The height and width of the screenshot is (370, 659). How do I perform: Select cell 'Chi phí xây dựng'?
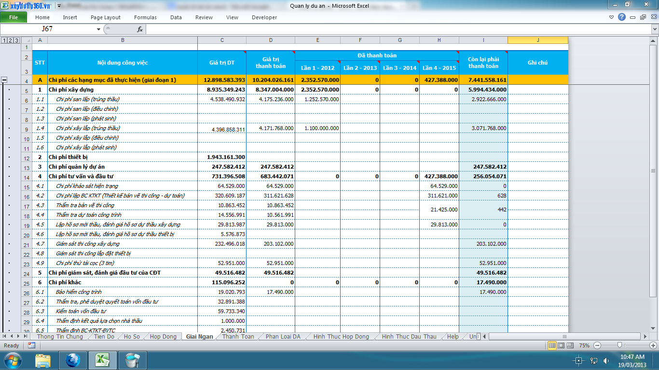(x=123, y=90)
